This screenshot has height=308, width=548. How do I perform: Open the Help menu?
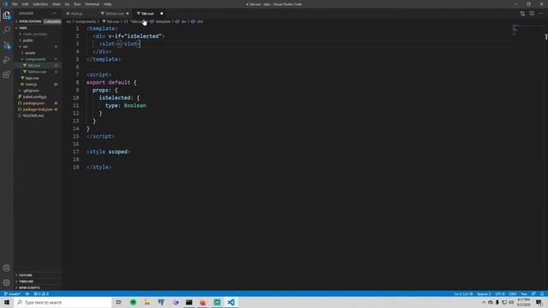(x=107, y=4)
